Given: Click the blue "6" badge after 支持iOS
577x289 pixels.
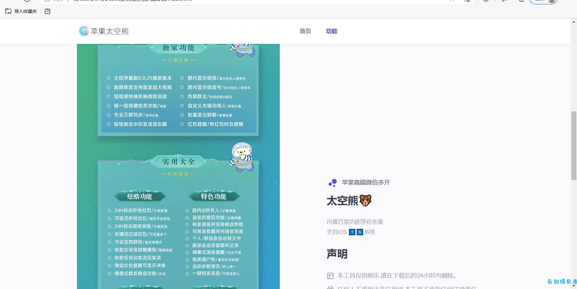Looking at the screenshot, I should point(360,232).
